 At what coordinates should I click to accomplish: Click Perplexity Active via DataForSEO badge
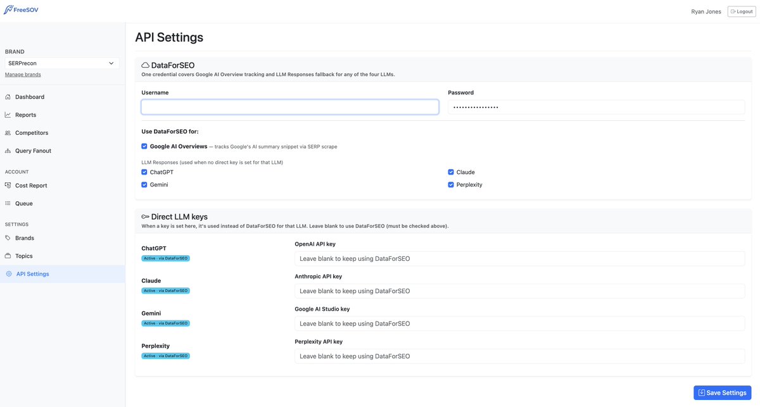(x=165, y=356)
